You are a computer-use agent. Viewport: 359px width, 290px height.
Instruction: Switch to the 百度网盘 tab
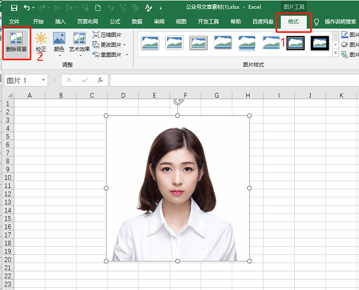click(x=263, y=22)
